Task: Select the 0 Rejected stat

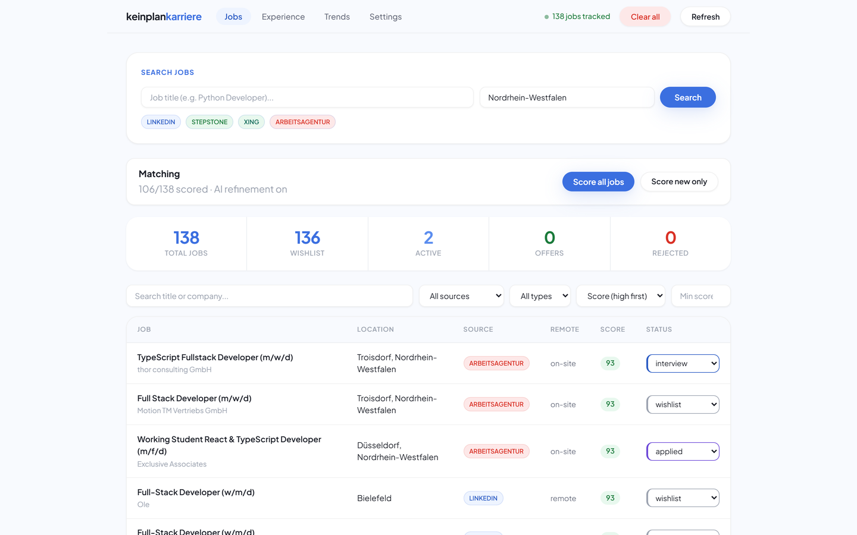Action: coord(670,244)
